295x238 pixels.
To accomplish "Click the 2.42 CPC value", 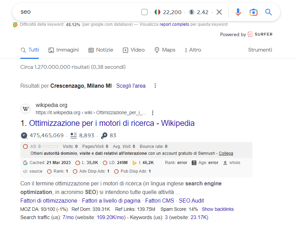I will 203,12.
